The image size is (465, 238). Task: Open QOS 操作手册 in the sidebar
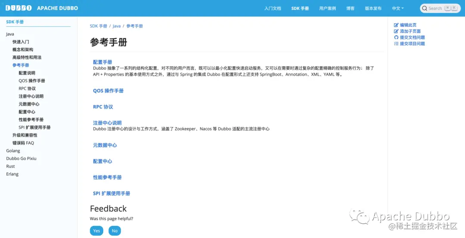32,80
